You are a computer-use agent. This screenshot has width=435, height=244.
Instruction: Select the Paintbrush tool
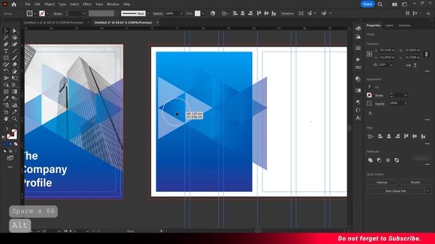[14, 58]
